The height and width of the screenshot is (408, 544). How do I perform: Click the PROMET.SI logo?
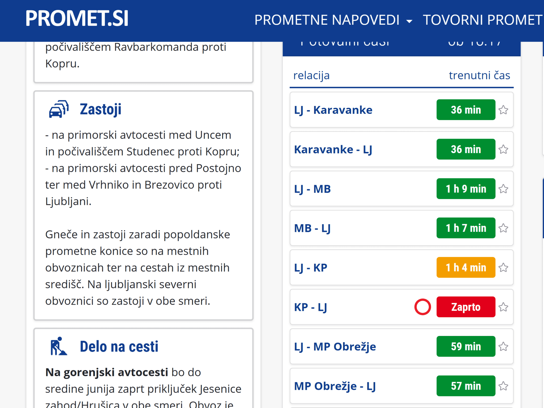[77, 19]
